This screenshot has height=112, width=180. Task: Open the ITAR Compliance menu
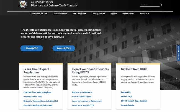click(x=79, y=14)
